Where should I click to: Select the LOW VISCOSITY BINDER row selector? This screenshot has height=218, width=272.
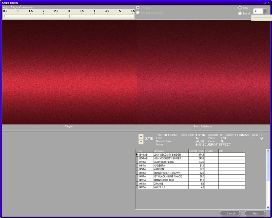tap(137, 155)
